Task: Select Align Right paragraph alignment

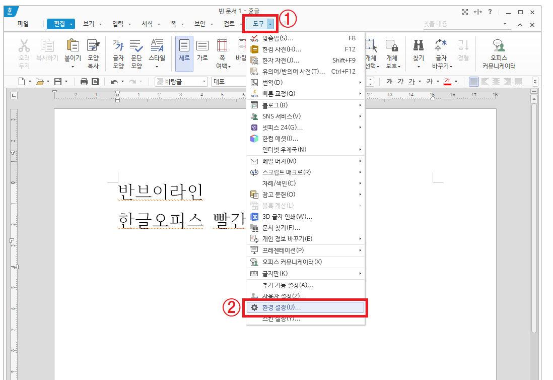Action: 507,82
